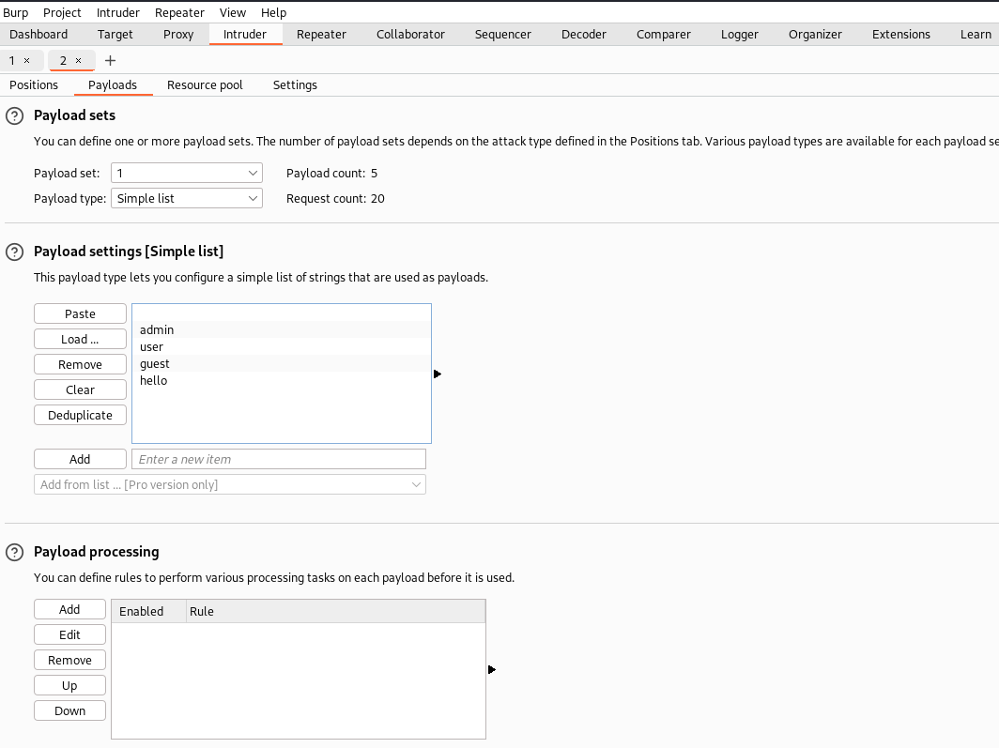Screen dimensions: 999x748
Task: Switch to the Organizer tab
Action: (x=815, y=35)
